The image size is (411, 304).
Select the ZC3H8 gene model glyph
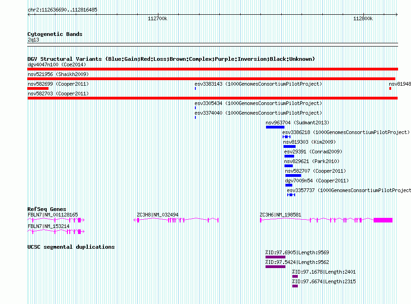pos(176,220)
